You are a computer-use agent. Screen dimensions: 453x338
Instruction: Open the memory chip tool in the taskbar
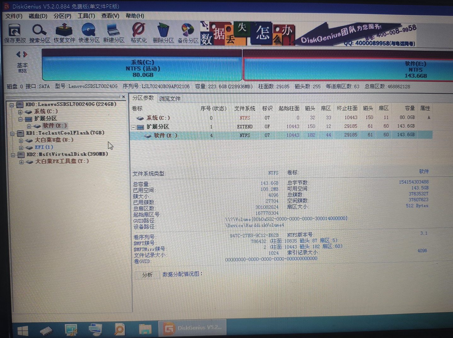point(46,331)
